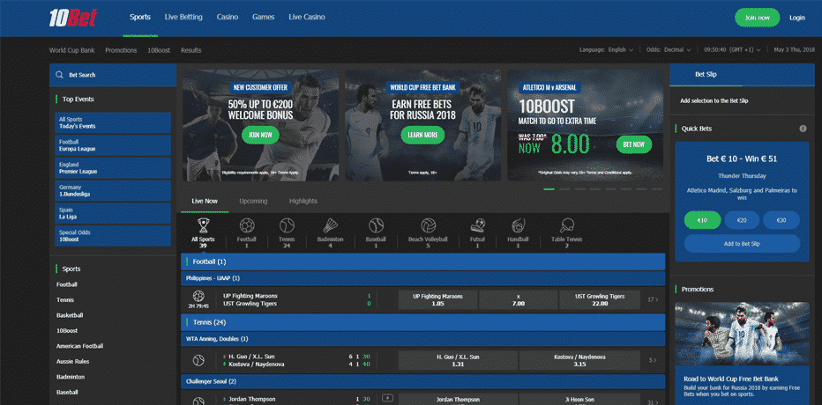822x405 pixels.
Task: Click the Join now button
Action: (x=757, y=18)
